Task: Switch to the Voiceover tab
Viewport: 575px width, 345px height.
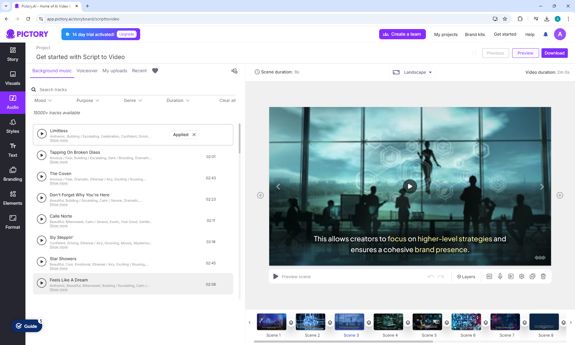Action: [87, 71]
